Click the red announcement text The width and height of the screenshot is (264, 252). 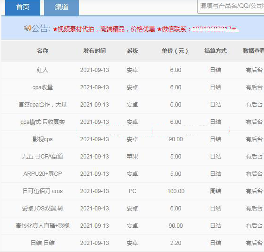(x=146, y=29)
